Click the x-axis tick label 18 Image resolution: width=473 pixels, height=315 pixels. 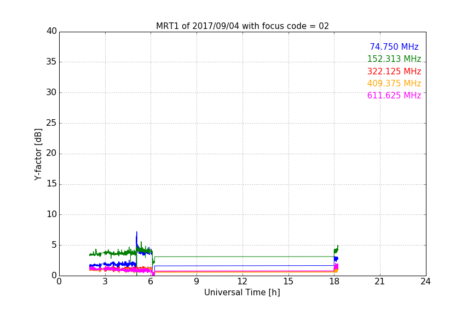[334, 282]
